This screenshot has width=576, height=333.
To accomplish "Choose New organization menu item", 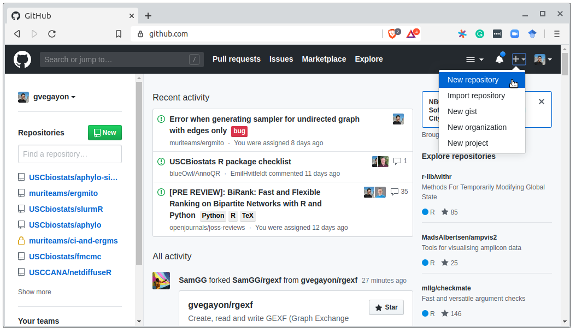I will [482, 127].
